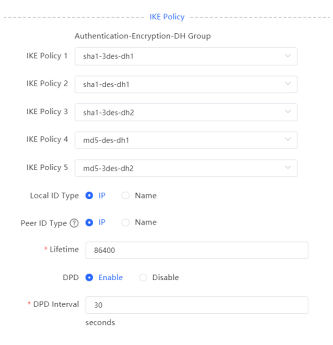This screenshot has height=345, width=333.
Task: Click the Peer ID Type help icon
Action: (x=74, y=223)
